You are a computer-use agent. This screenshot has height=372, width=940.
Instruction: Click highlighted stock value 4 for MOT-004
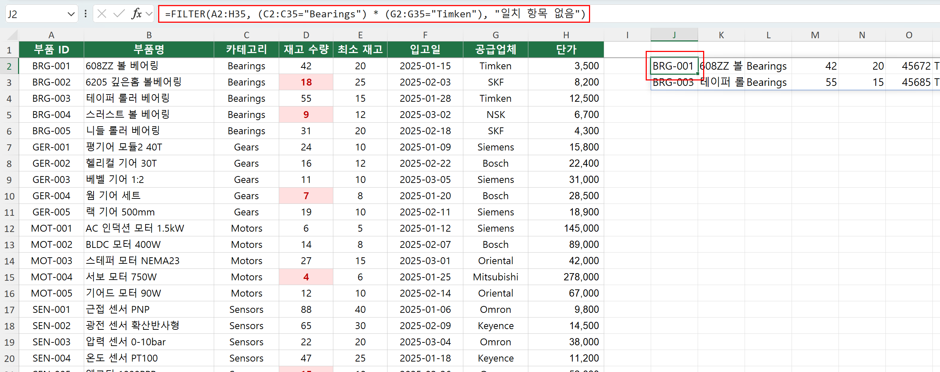306,277
